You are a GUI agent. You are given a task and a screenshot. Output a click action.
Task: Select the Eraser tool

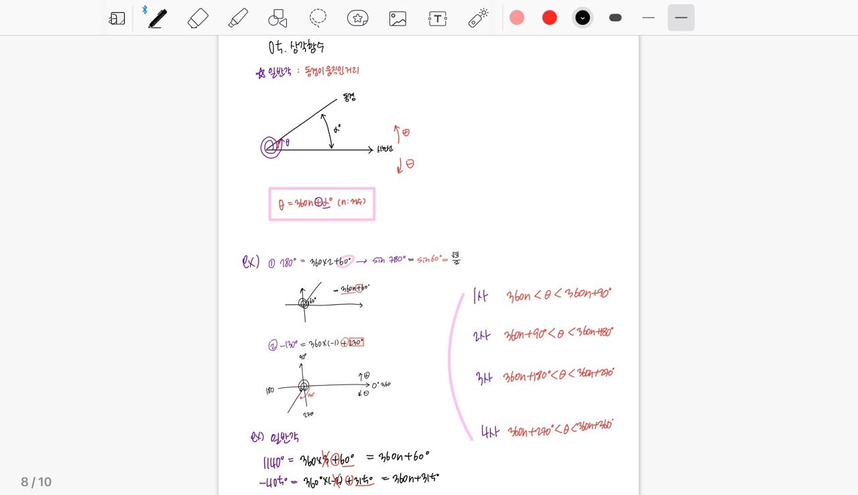click(x=198, y=18)
